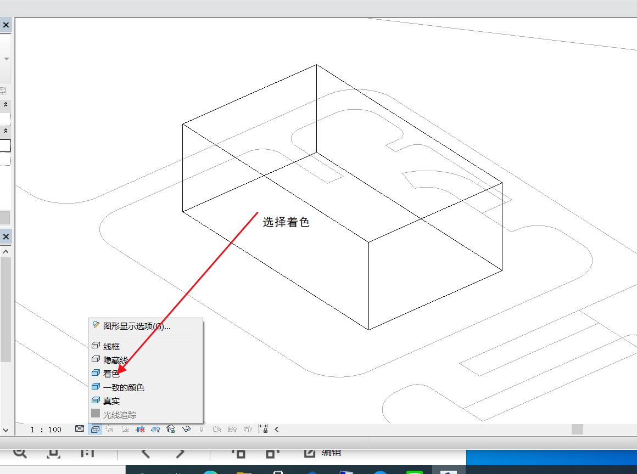This screenshot has width=637, height=474.
Task: Collapse the view control bar with the chevron
Action: click(276, 430)
